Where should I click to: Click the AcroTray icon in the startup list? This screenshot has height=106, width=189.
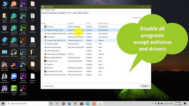45,26
